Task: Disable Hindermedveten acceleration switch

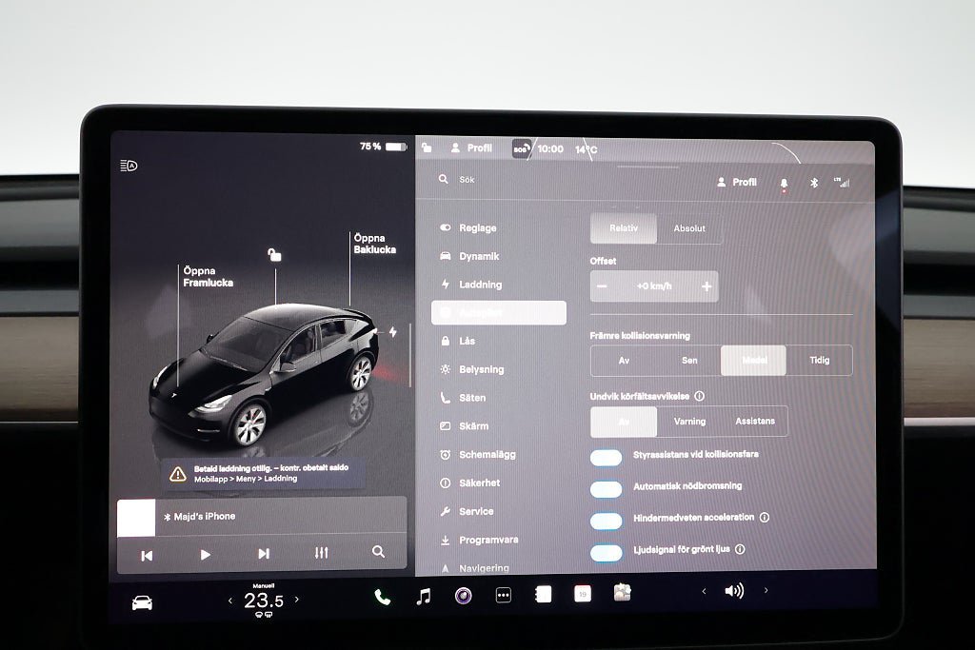Action: pyautogui.click(x=606, y=521)
